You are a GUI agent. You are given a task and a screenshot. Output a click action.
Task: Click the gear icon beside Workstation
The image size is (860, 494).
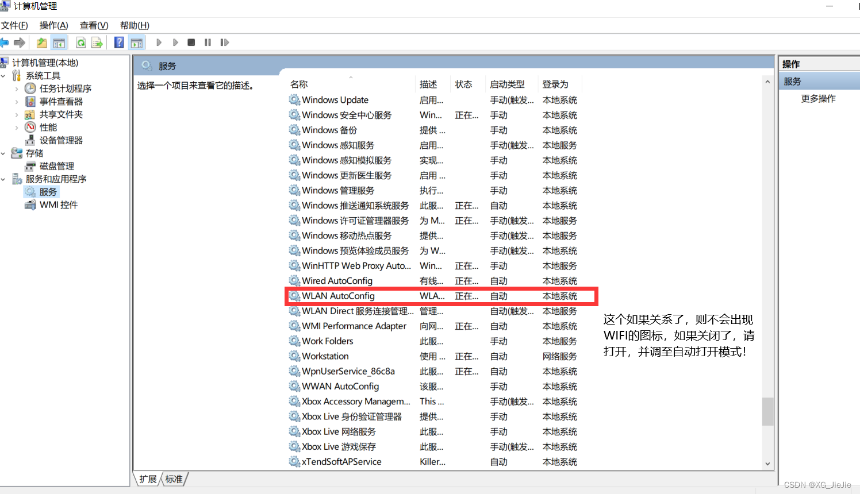[294, 356]
